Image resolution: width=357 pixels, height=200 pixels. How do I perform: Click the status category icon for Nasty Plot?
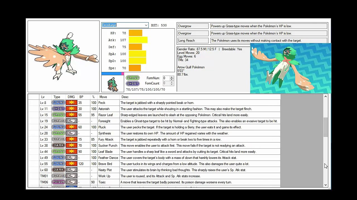point(71,170)
